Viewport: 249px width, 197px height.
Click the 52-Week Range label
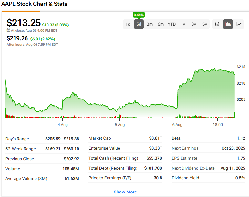20,149
